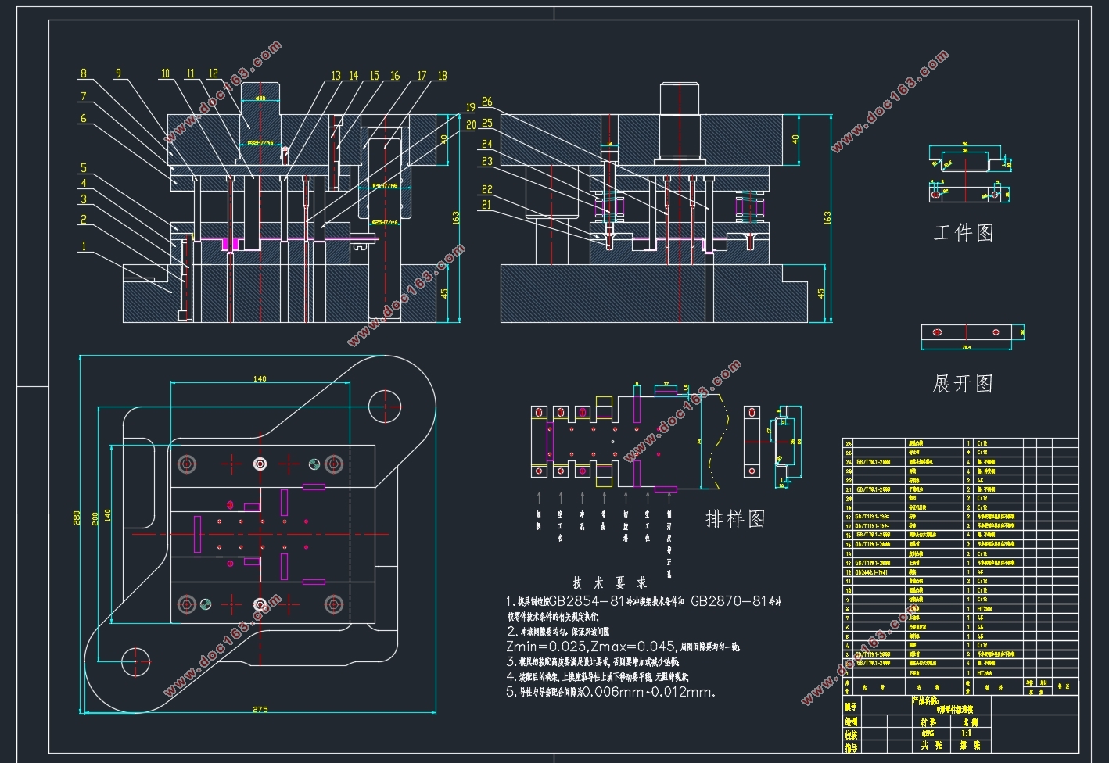Click part callout number 5 at left edge
The image size is (1109, 763).
[x=83, y=168]
